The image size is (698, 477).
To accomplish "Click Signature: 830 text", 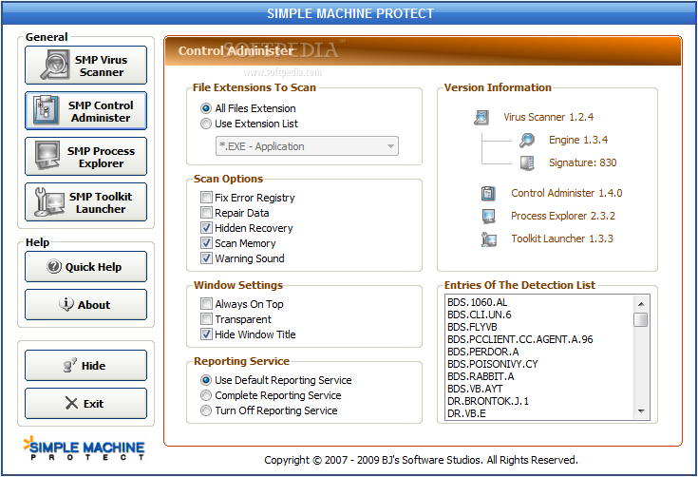I will tap(583, 162).
